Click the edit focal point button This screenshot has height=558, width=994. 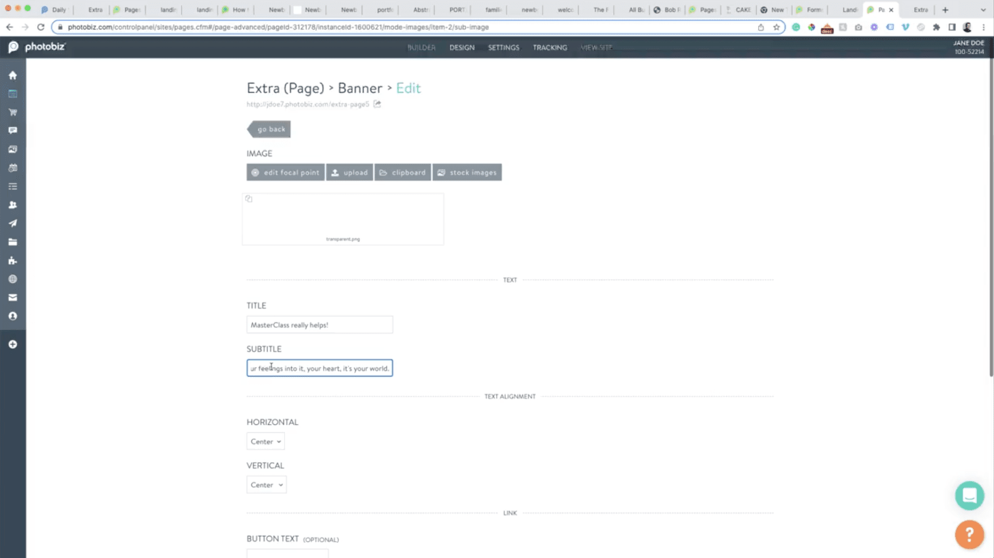click(x=286, y=172)
